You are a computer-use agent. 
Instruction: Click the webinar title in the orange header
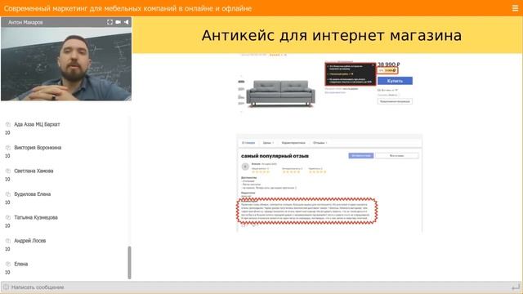tap(127, 8)
